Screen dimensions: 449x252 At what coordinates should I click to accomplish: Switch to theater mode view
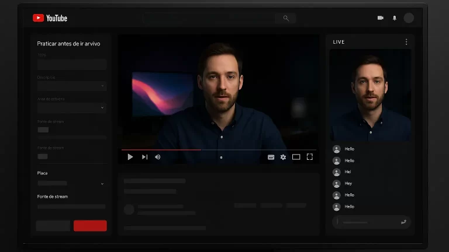[296, 157]
